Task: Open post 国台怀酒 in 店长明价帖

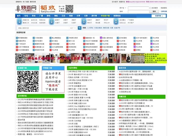Action: coord(21,120)
